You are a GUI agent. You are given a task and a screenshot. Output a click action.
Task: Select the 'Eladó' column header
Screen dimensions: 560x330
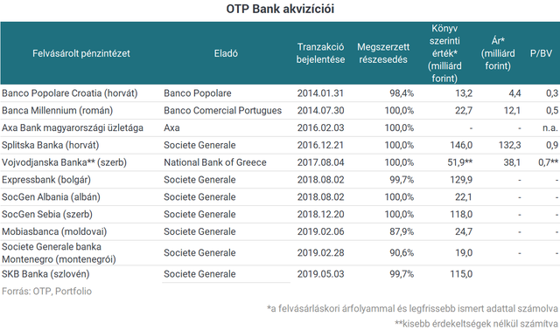pos(226,53)
